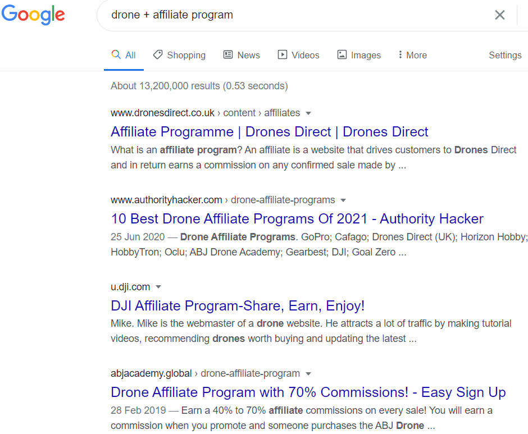This screenshot has width=528, height=434.
Task: Click the search query text field
Action: [297, 15]
